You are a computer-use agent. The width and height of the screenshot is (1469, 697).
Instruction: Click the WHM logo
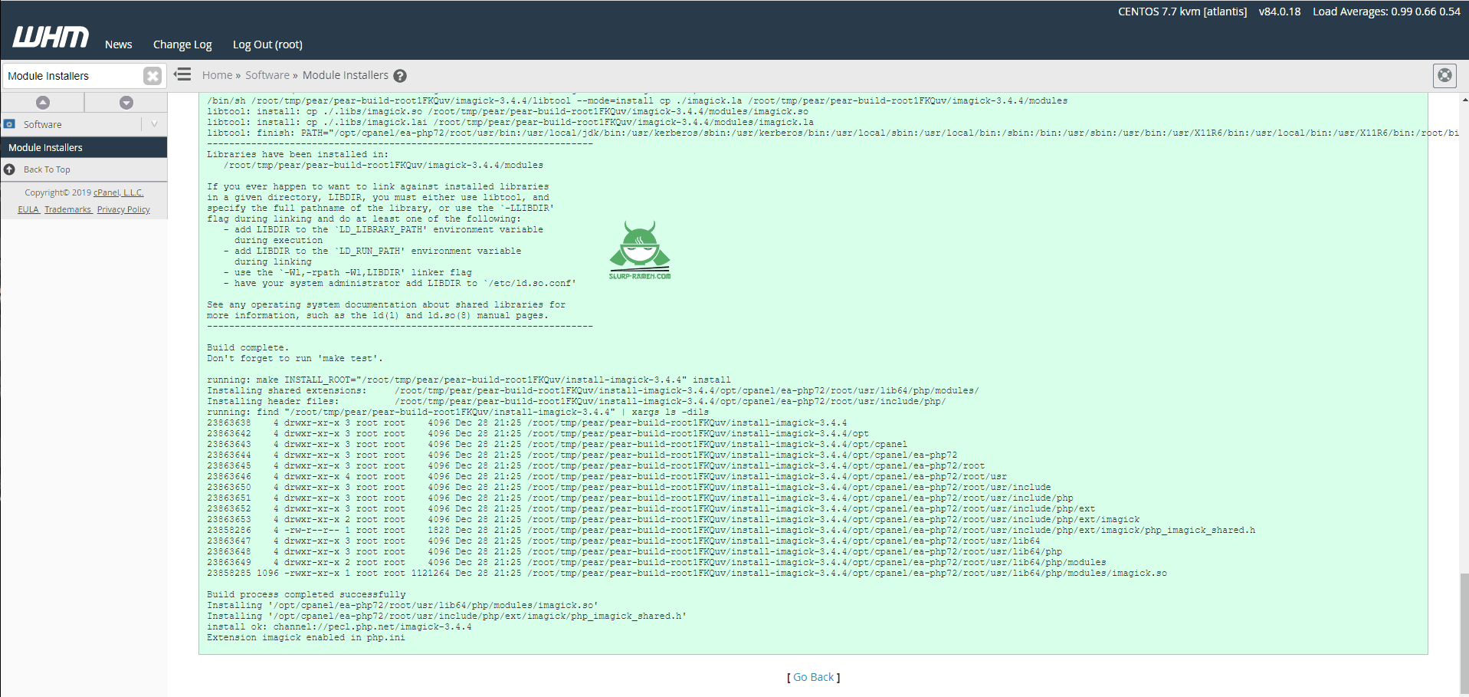coord(51,37)
